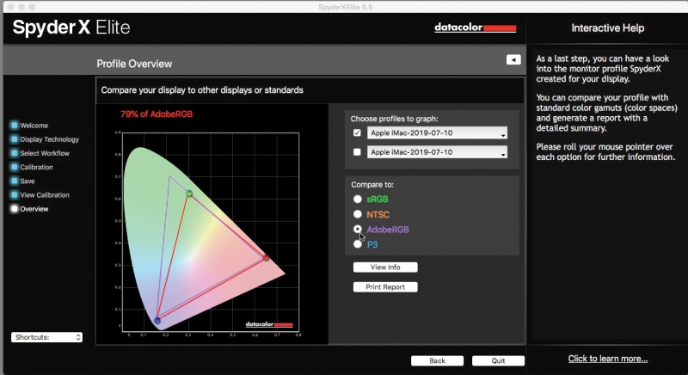Viewport: 688px width, 375px height.
Task: Click the Select Workflow step indicator icon
Action: (14, 153)
